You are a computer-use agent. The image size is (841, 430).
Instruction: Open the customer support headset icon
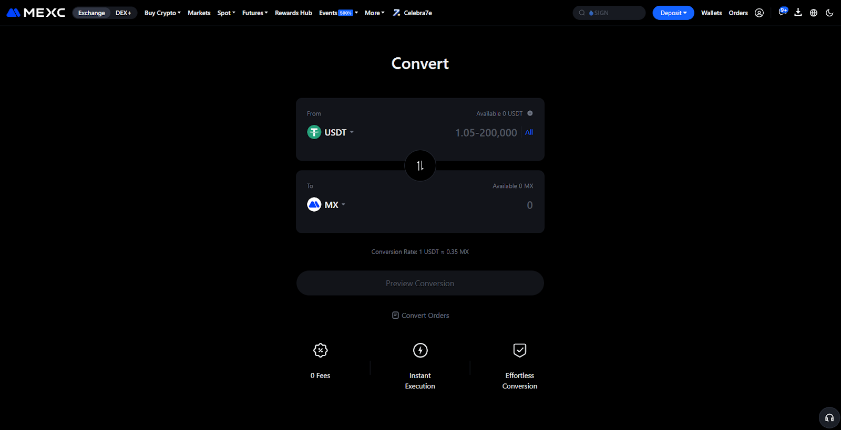pyautogui.click(x=829, y=418)
